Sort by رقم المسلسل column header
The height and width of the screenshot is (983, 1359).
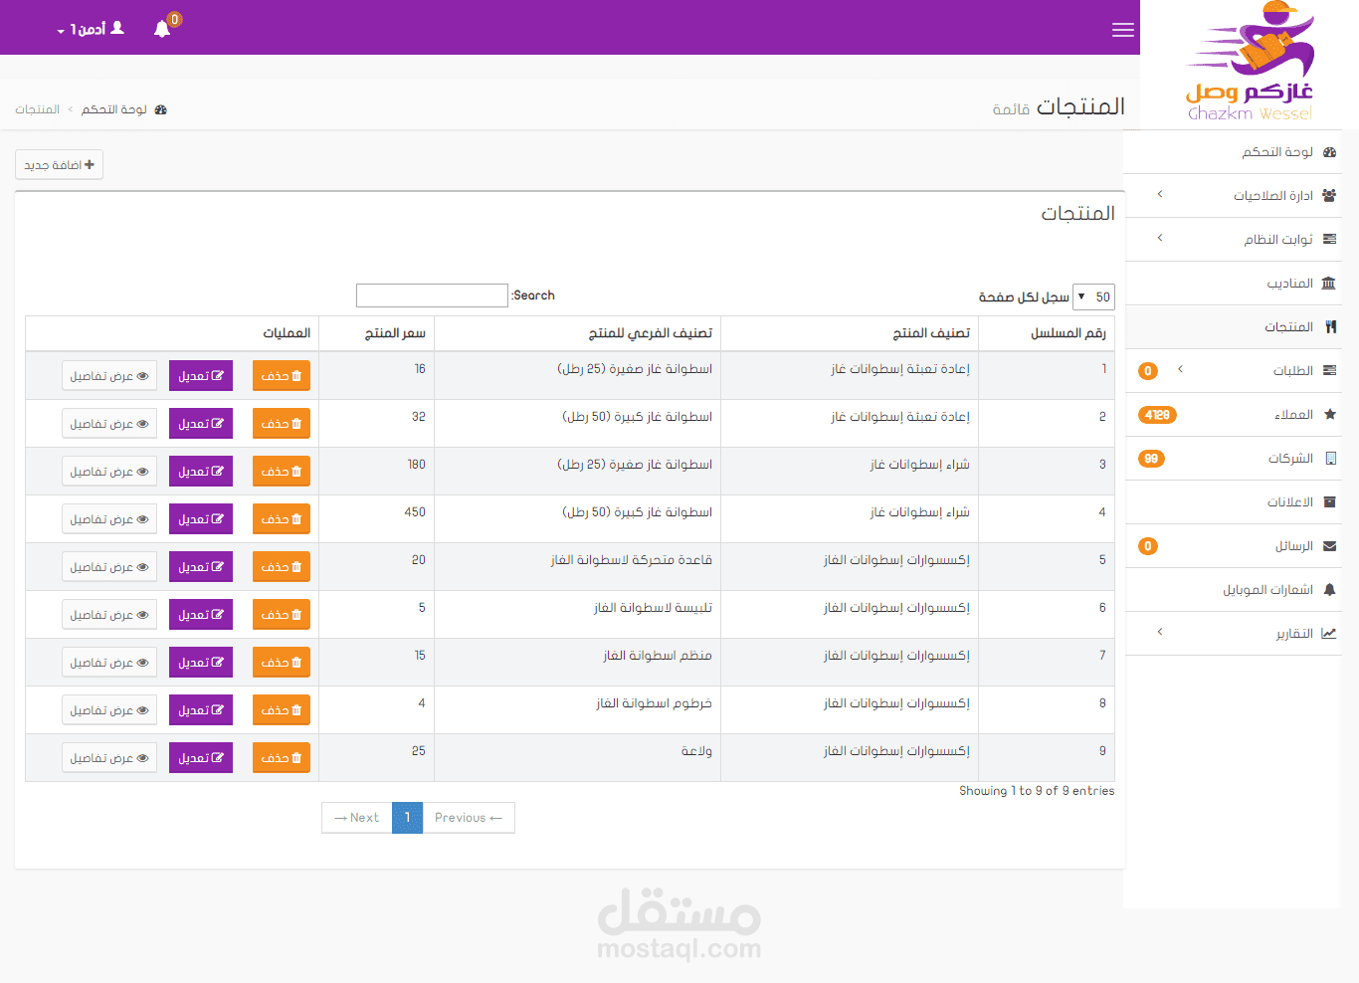[x=1047, y=333]
